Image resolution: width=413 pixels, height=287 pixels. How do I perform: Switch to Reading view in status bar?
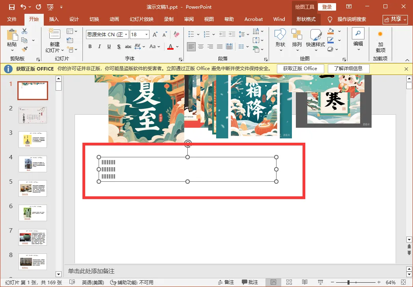(x=305, y=282)
